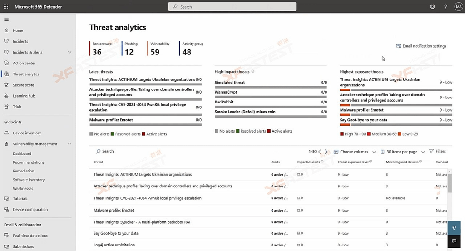This screenshot has height=251, width=465.
Task: Open WannaCrypt high-impact threat
Action: [226, 92]
